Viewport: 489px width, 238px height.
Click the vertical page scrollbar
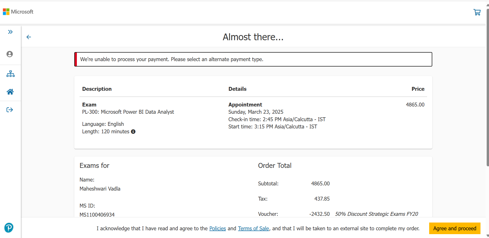click(487, 88)
